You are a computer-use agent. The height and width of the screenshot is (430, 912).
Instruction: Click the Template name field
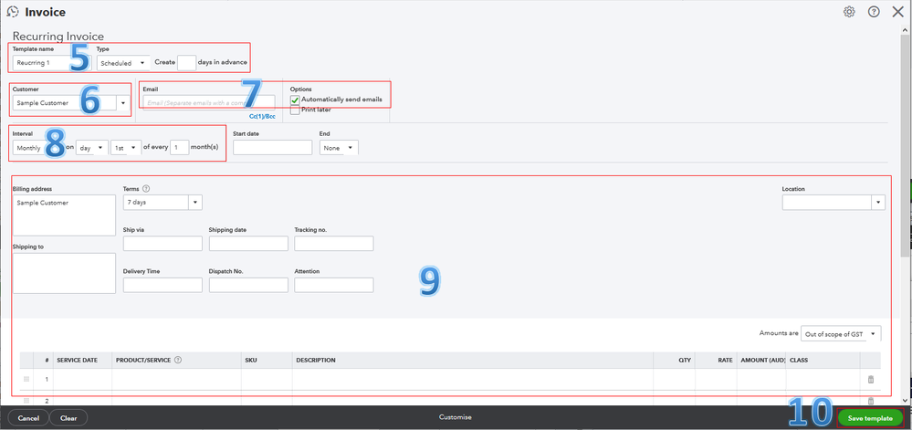click(52, 63)
